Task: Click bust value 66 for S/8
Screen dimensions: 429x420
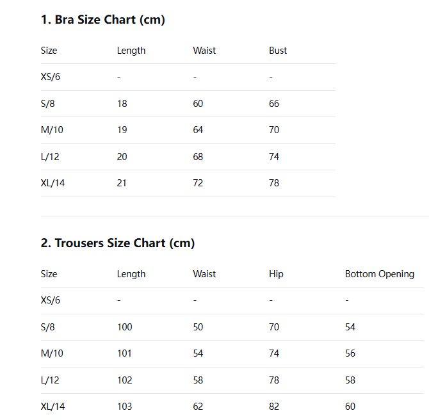Action: (274, 104)
